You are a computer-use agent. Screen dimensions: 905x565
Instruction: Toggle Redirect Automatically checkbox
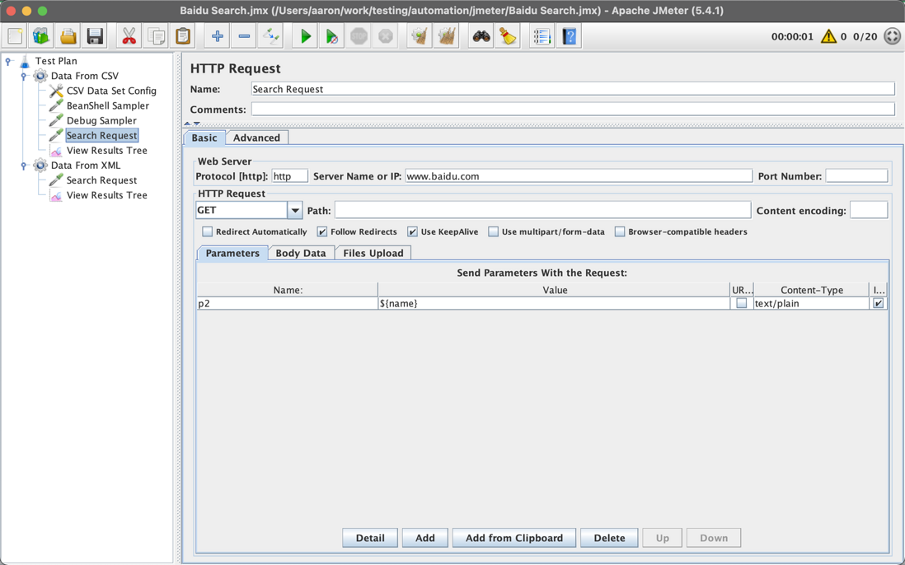pos(207,231)
